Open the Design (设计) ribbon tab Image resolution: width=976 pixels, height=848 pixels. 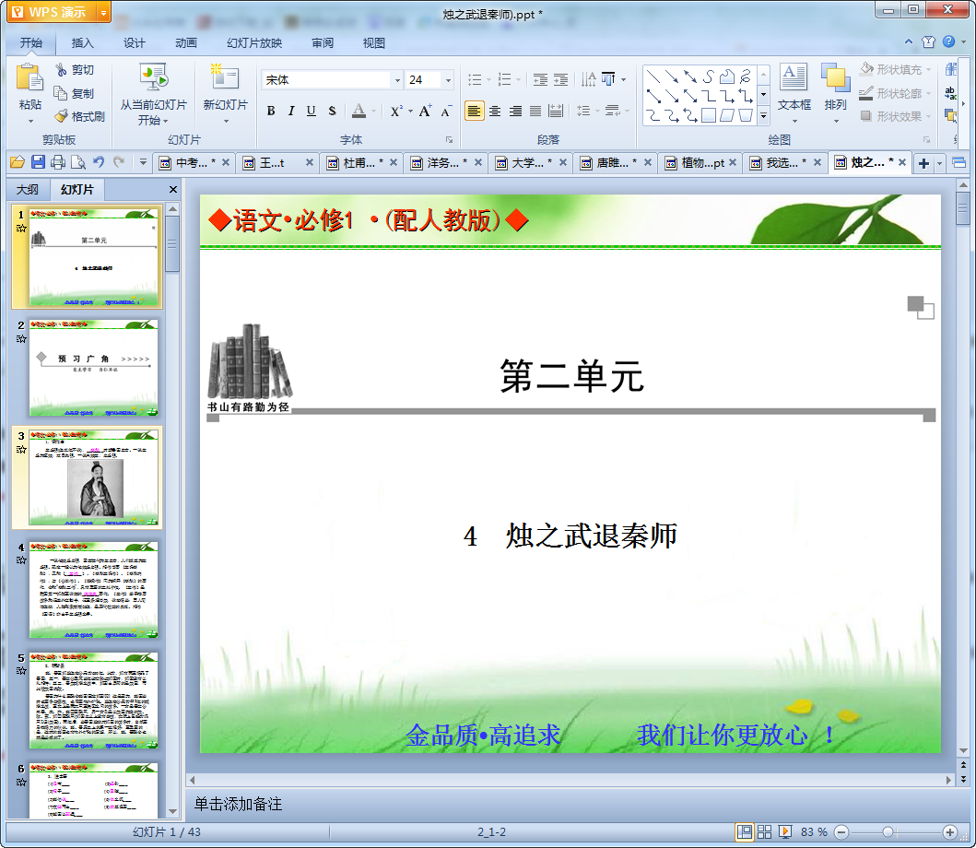(134, 43)
